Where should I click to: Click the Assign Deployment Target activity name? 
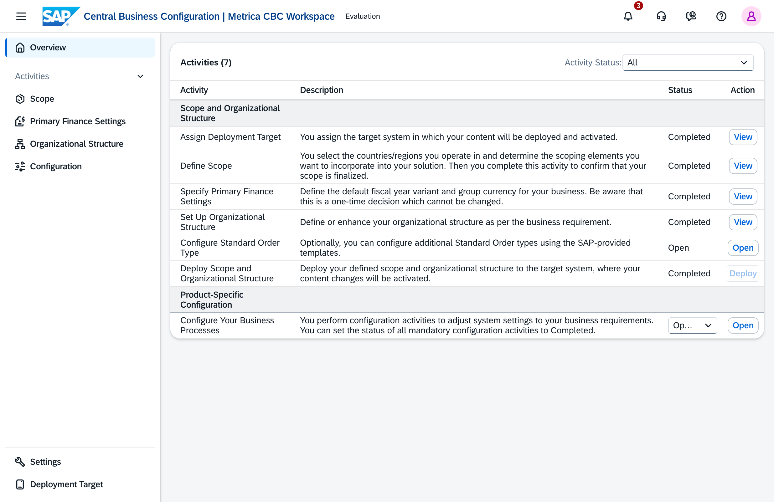[x=230, y=137]
